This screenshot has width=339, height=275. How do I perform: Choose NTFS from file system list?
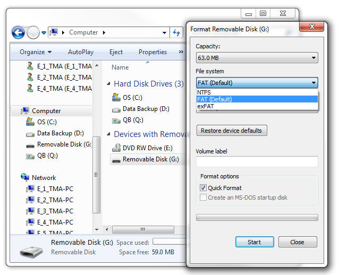pyautogui.click(x=257, y=92)
